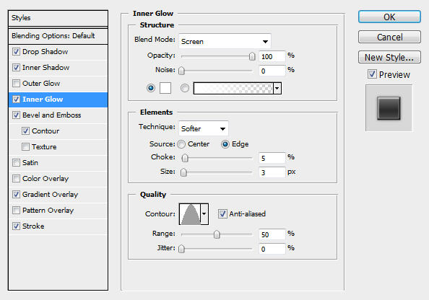
Task: Select the Gradient Overlay style entry
Action: coord(51,194)
